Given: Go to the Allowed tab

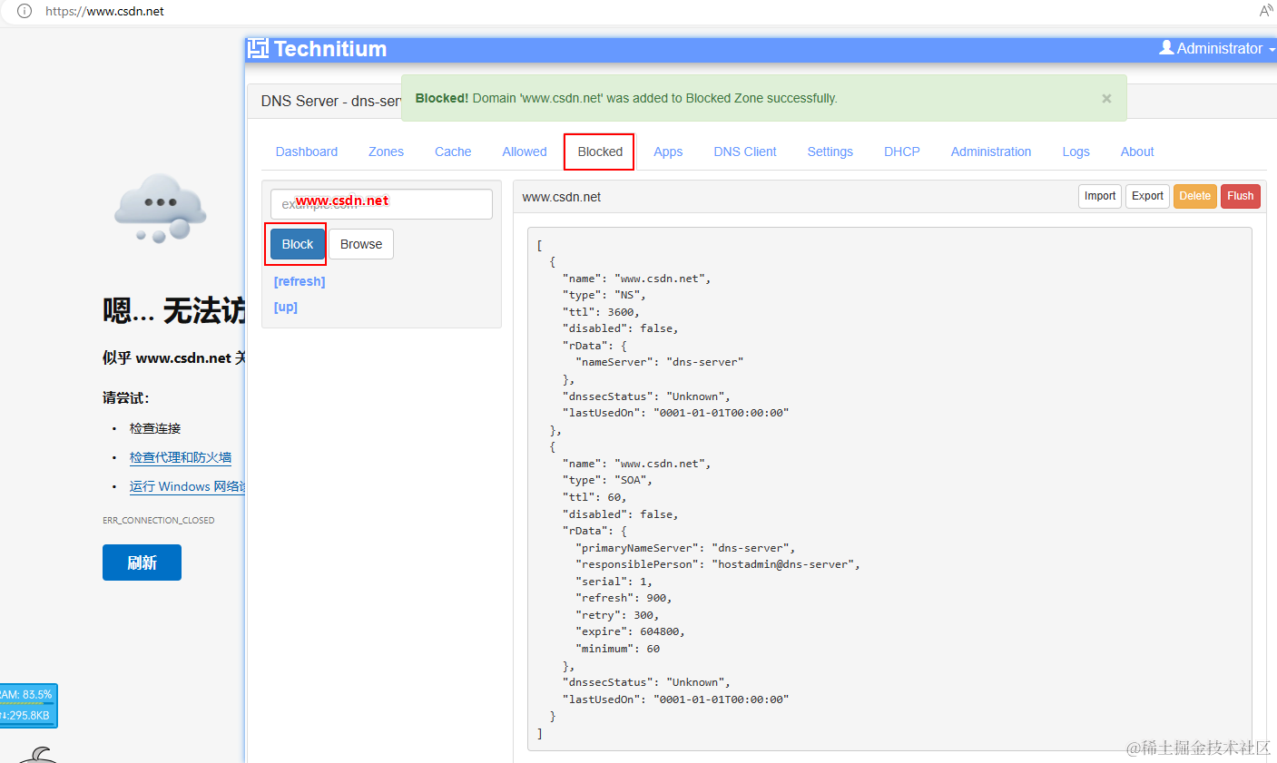Looking at the screenshot, I should pyautogui.click(x=525, y=152).
